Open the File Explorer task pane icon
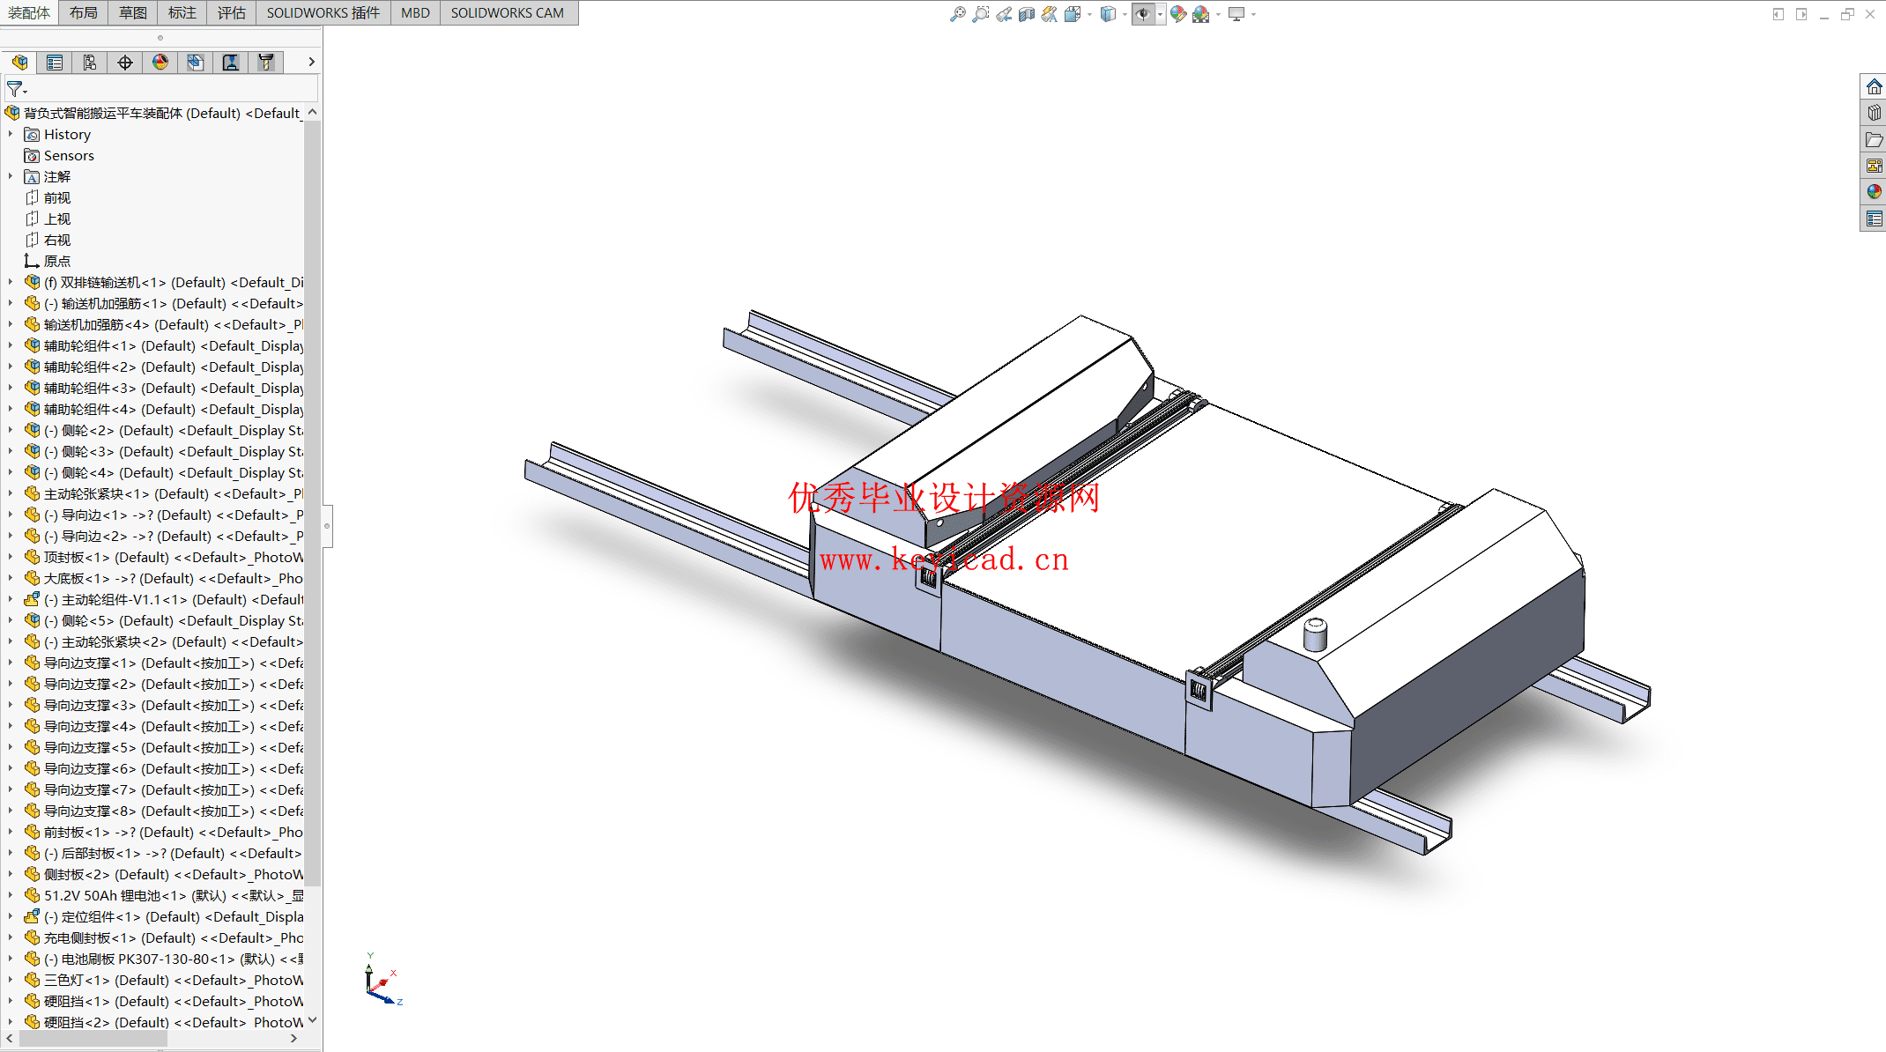The height and width of the screenshot is (1052, 1886). point(1874,139)
